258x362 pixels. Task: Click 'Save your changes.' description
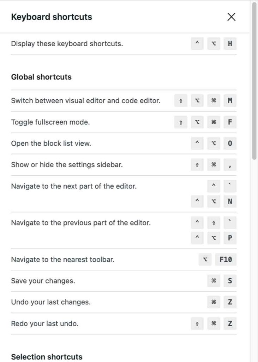(x=43, y=281)
